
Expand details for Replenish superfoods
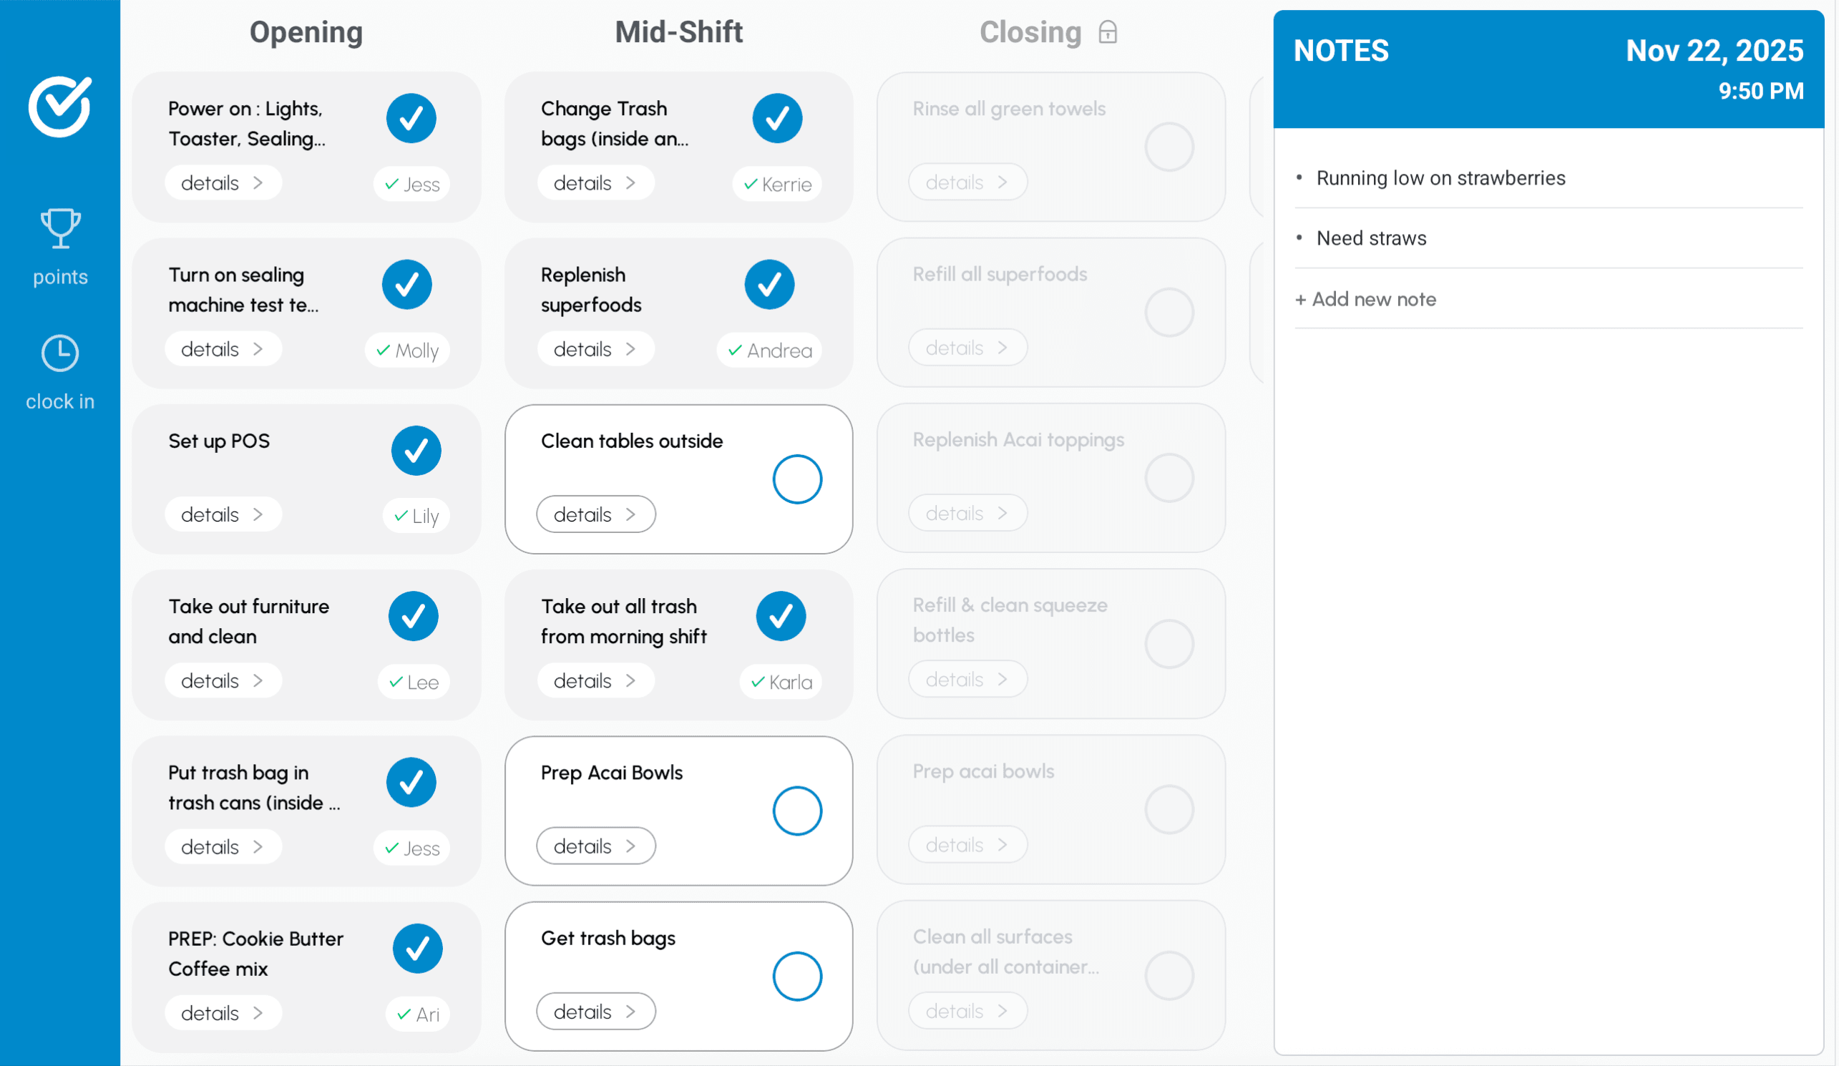(x=595, y=350)
